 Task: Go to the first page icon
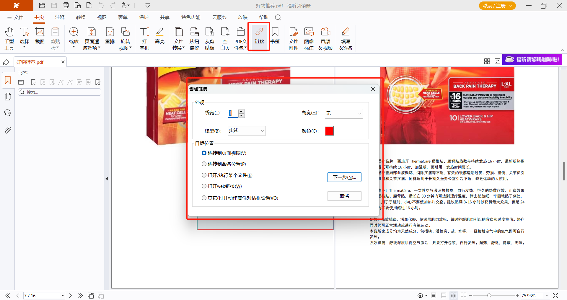point(8,296)
